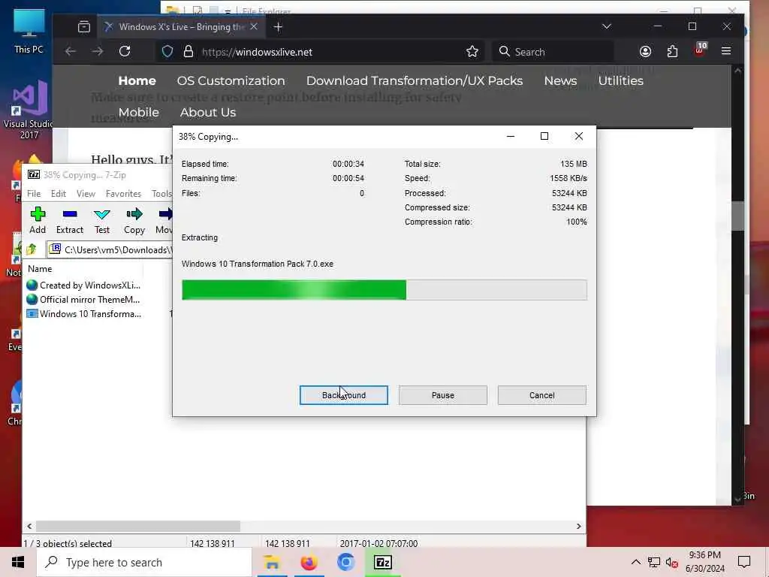Click the Firefox forward arrow
The width and height of the screenshot is (769, 577).
(x=98, y=52)
